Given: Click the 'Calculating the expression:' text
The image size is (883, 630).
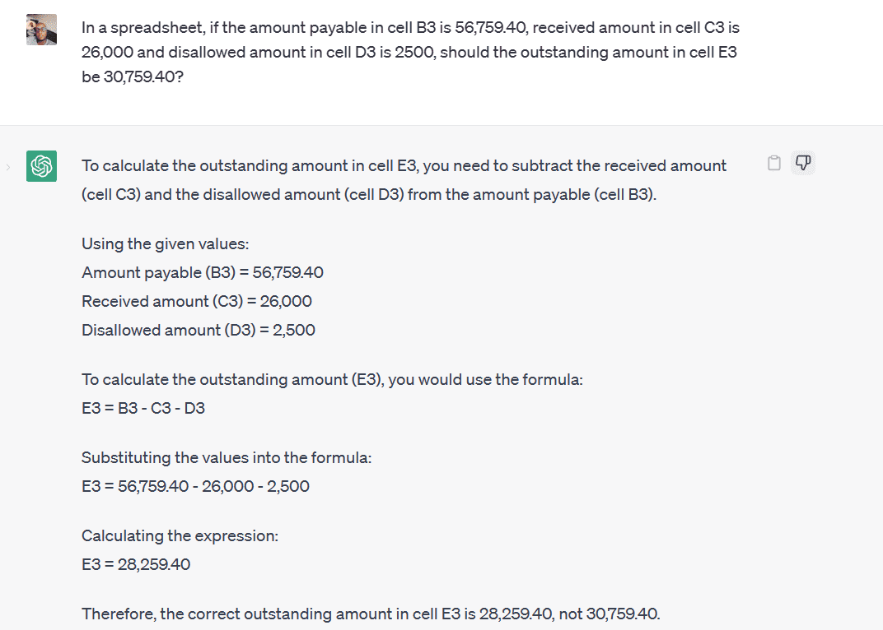Looking at the screenshot, I should click(180, 535).
